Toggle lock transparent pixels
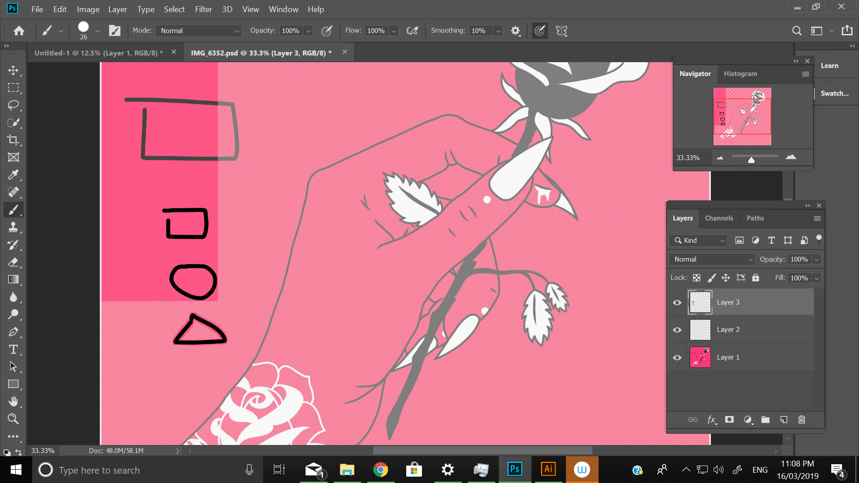The width and height of the screenshot is (859, 483). pyautogui.click(x=697, y=278)
